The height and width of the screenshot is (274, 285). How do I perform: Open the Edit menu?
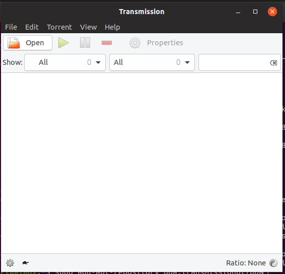[32, 27]
